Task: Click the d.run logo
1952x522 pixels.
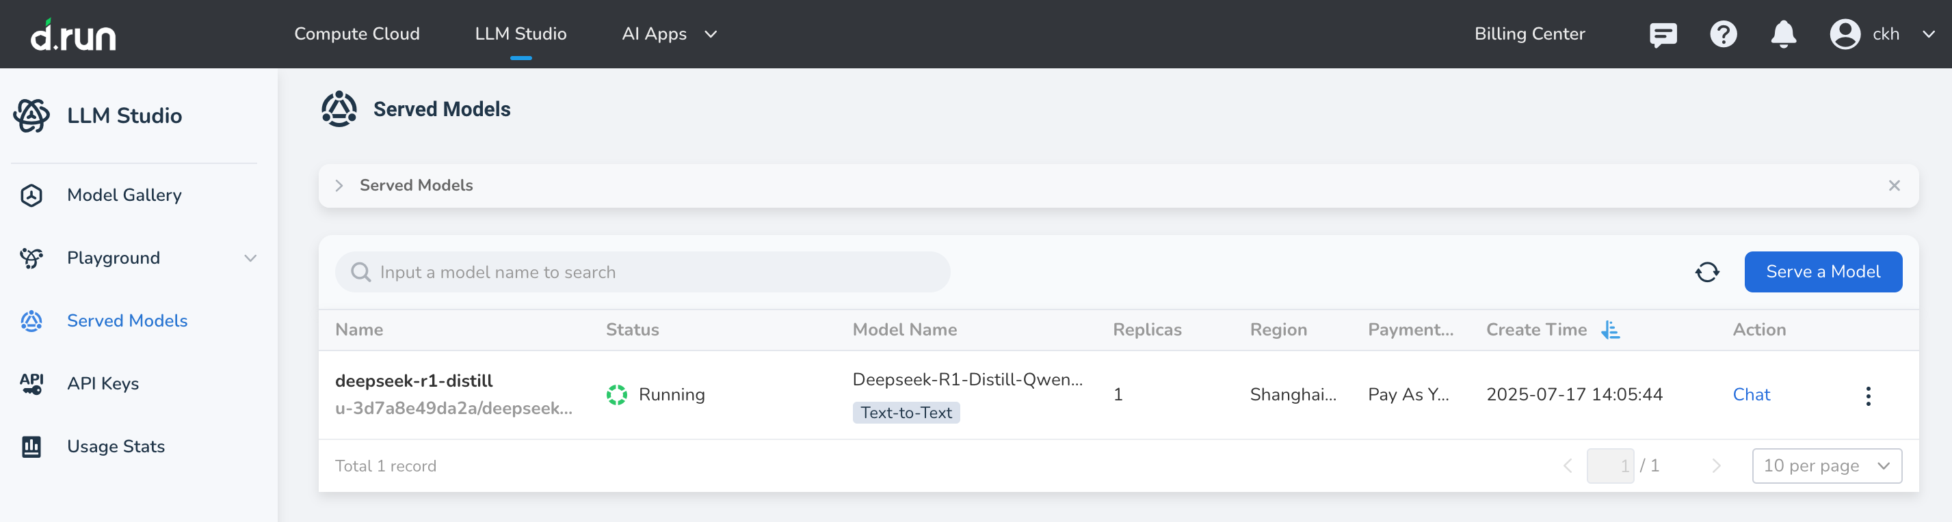Action: tap(72, 35)
